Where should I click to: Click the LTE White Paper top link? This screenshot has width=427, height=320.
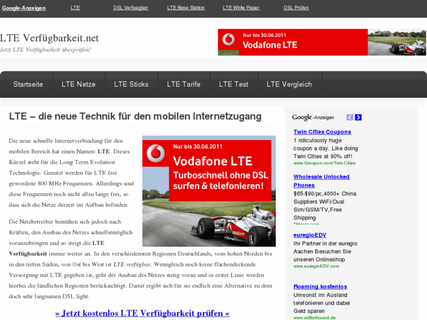point(241,8)
